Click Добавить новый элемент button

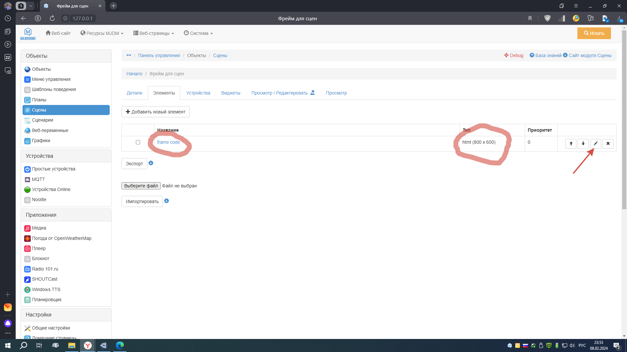(155, 112)
